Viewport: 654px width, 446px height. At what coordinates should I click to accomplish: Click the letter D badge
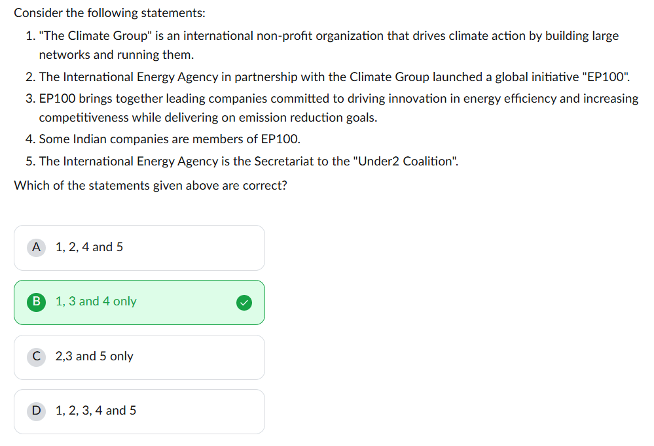point(36,411)
